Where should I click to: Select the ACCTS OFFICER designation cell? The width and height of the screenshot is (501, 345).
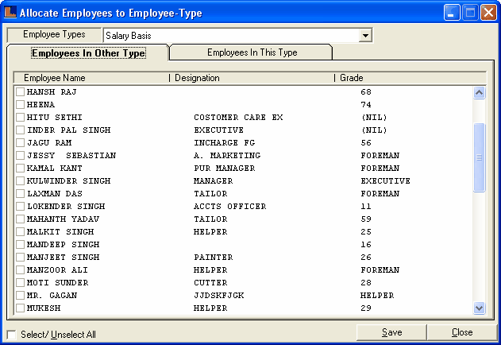point(229,207)
